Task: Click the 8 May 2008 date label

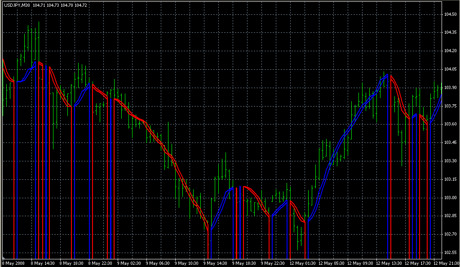Action: tap(13, 263)
